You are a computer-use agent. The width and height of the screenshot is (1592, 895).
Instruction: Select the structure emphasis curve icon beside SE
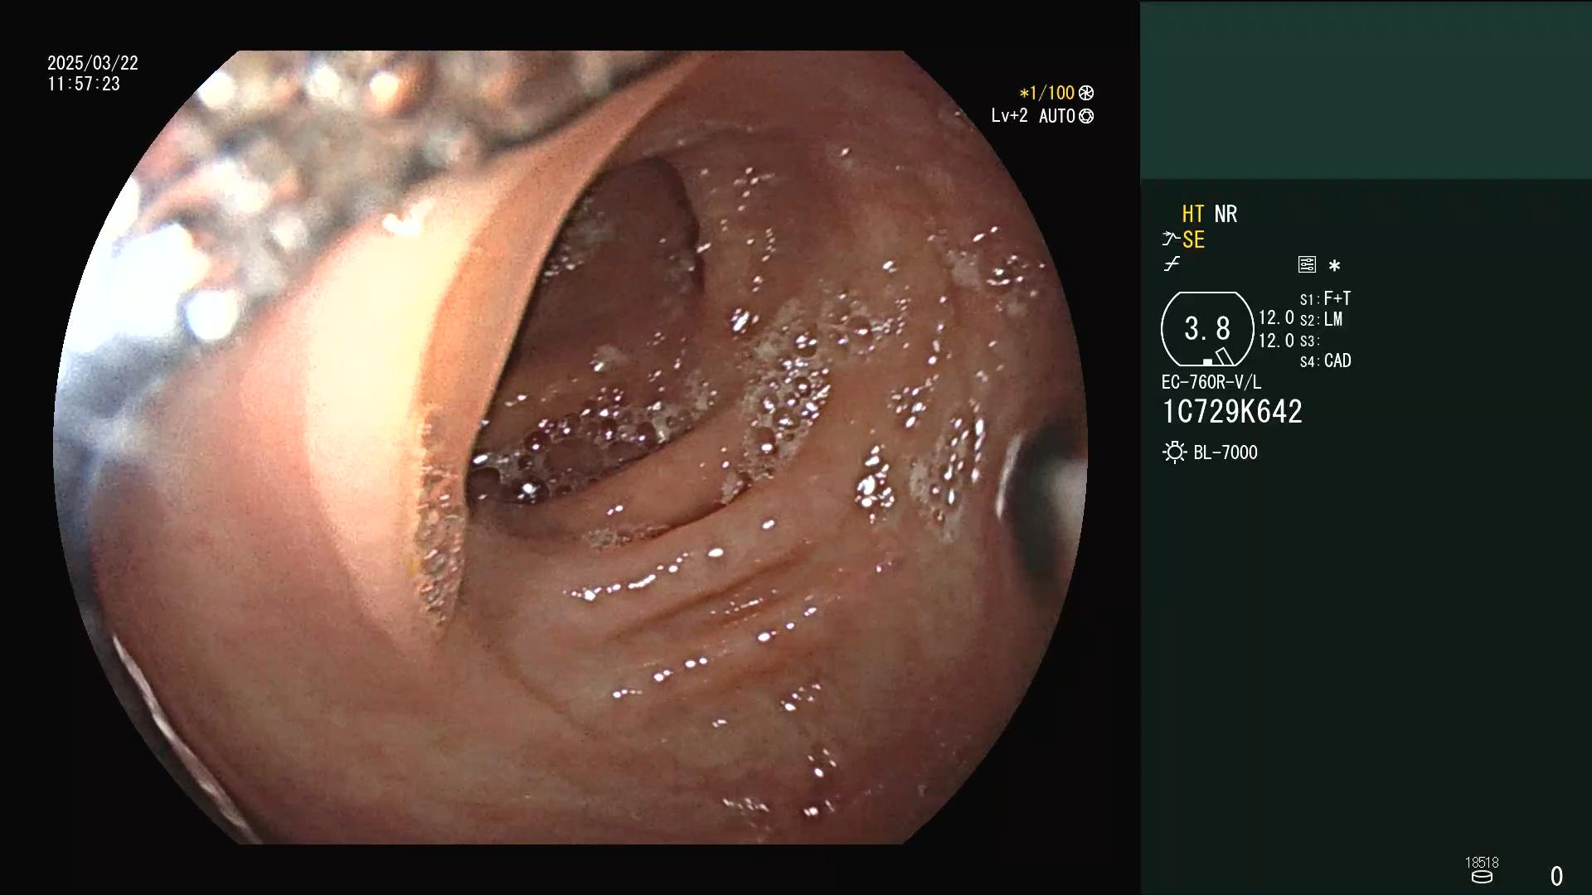pyautogui.click(x=1171, y=239)
